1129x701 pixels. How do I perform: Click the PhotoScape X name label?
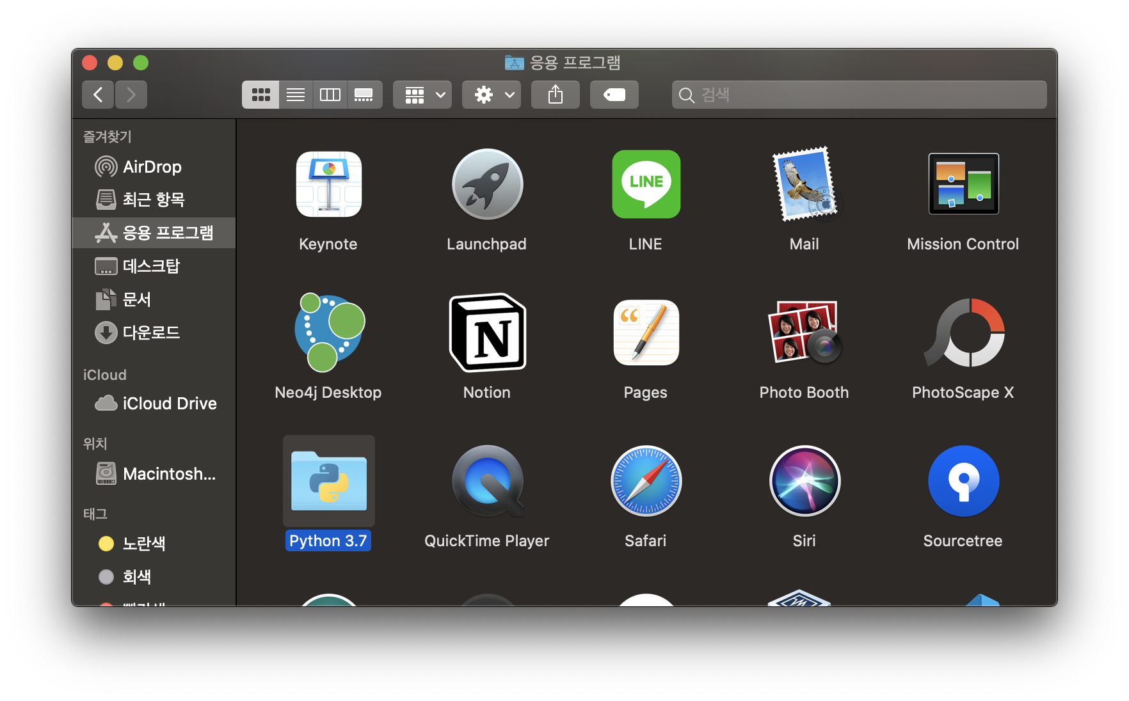[963, 392]
